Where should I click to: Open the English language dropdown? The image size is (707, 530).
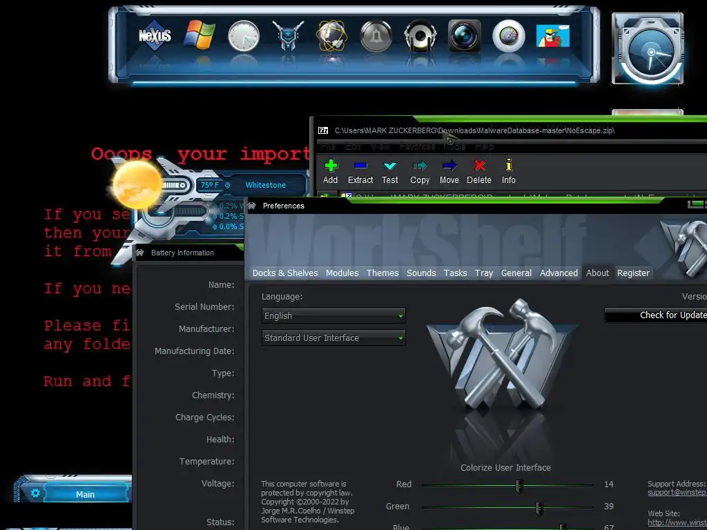click(x=333, y=315)
